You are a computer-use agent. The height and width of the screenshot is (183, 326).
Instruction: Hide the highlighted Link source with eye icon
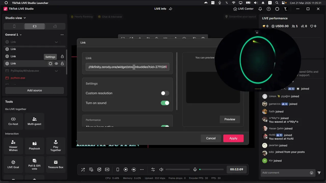[x=56, y=64]
